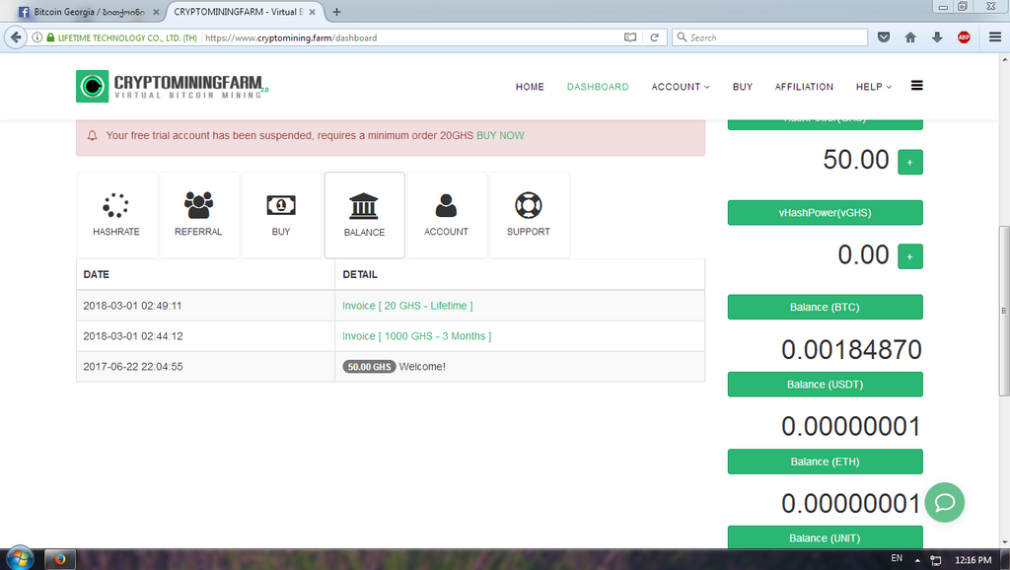Click the CryptoMiningFarm logo
Image resolution: width=1010 pixels, height=570 pixels.
[172, 87]
